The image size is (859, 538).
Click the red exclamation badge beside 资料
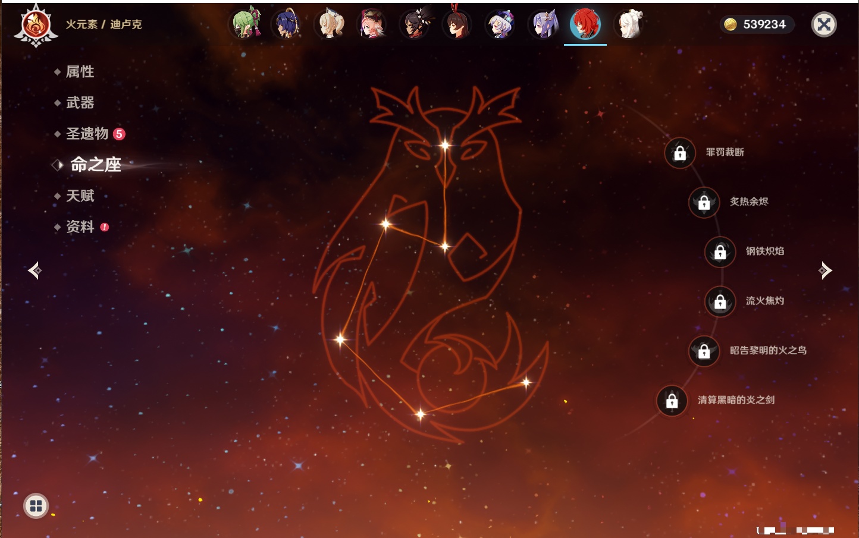105,226
